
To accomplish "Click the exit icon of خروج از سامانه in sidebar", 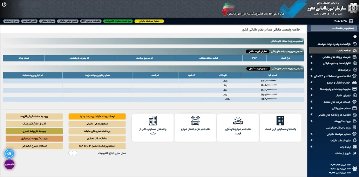I will point(355,153).
